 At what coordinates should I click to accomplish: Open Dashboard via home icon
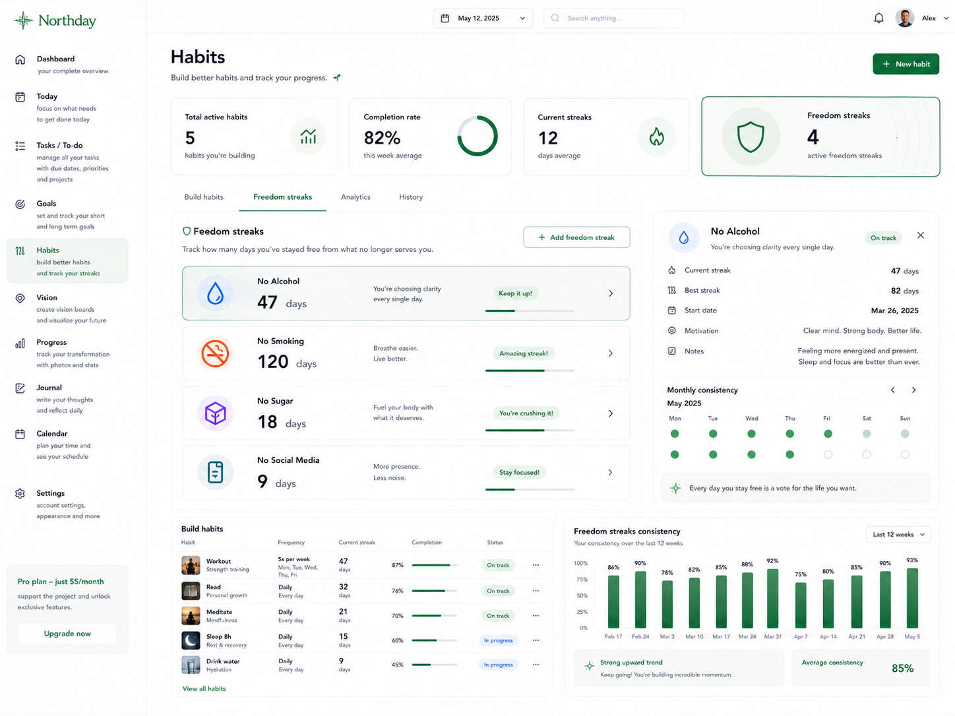coord(20,59)
